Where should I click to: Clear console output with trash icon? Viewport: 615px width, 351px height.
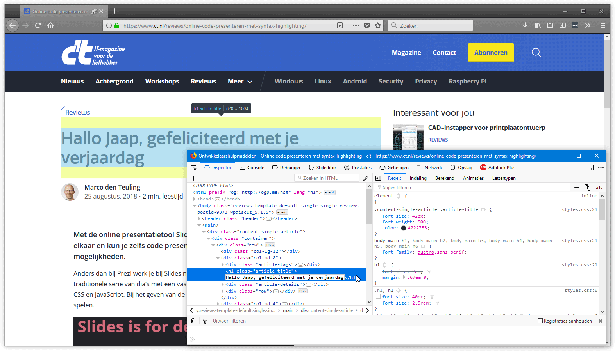coord(193,321)
